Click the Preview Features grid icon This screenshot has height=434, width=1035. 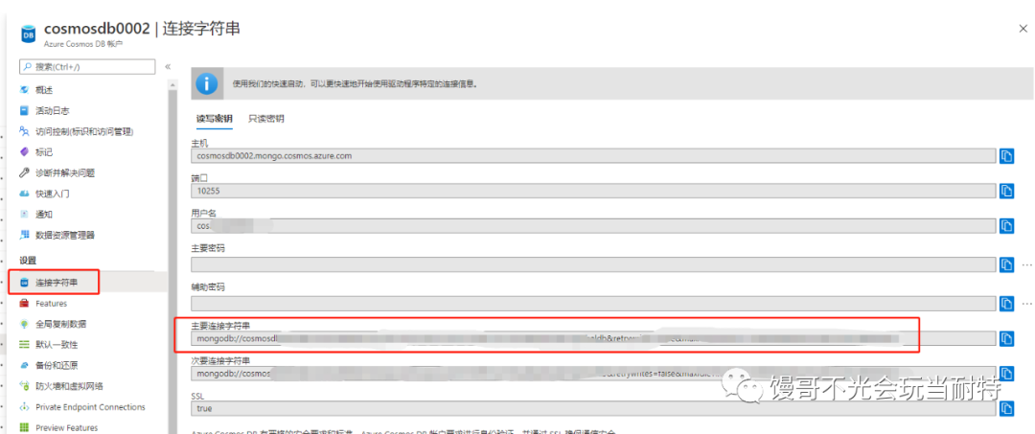(x=25, y=427)
